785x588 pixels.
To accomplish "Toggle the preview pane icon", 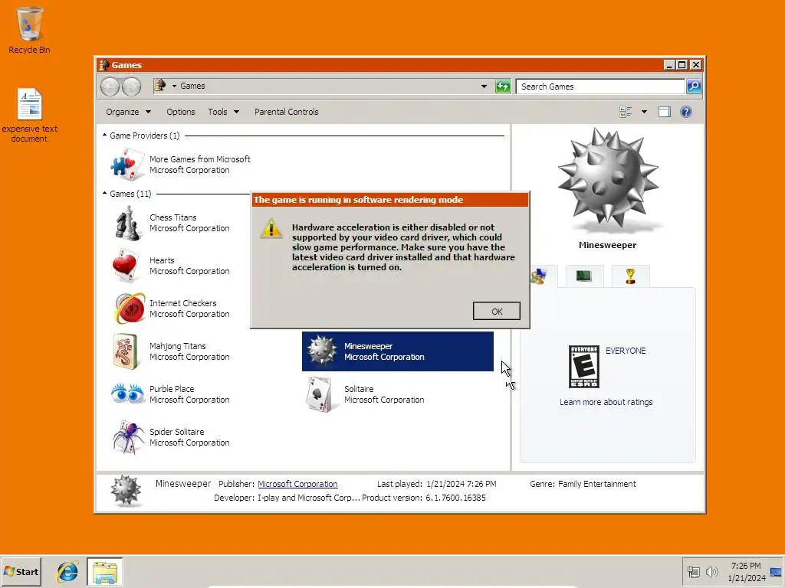I will (665, 112).
